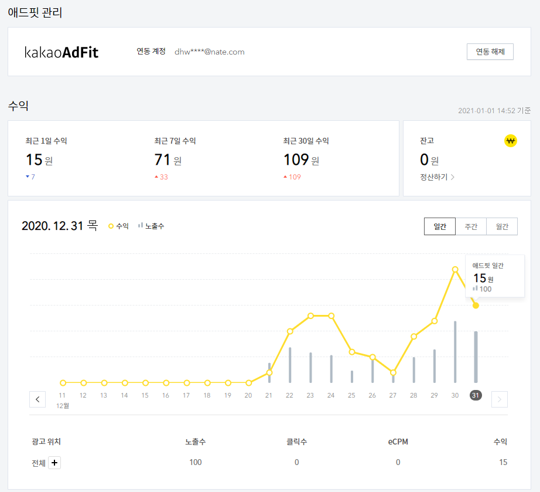This screenshot has width=540, height=492.
Task: Select date 15 on chart axis
Action: (x=145, y=395)
